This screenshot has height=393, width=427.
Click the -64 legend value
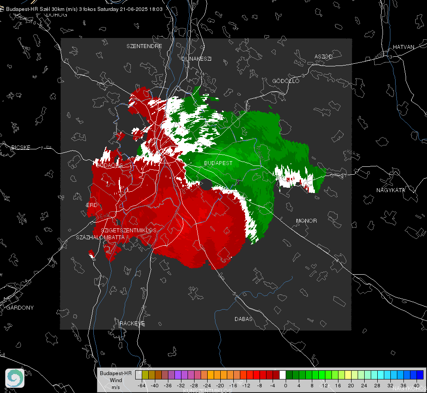[x=142, y=386]
